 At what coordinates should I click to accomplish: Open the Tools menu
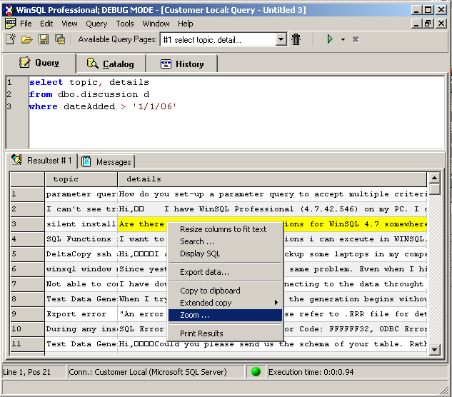click(x=125, y=24)
